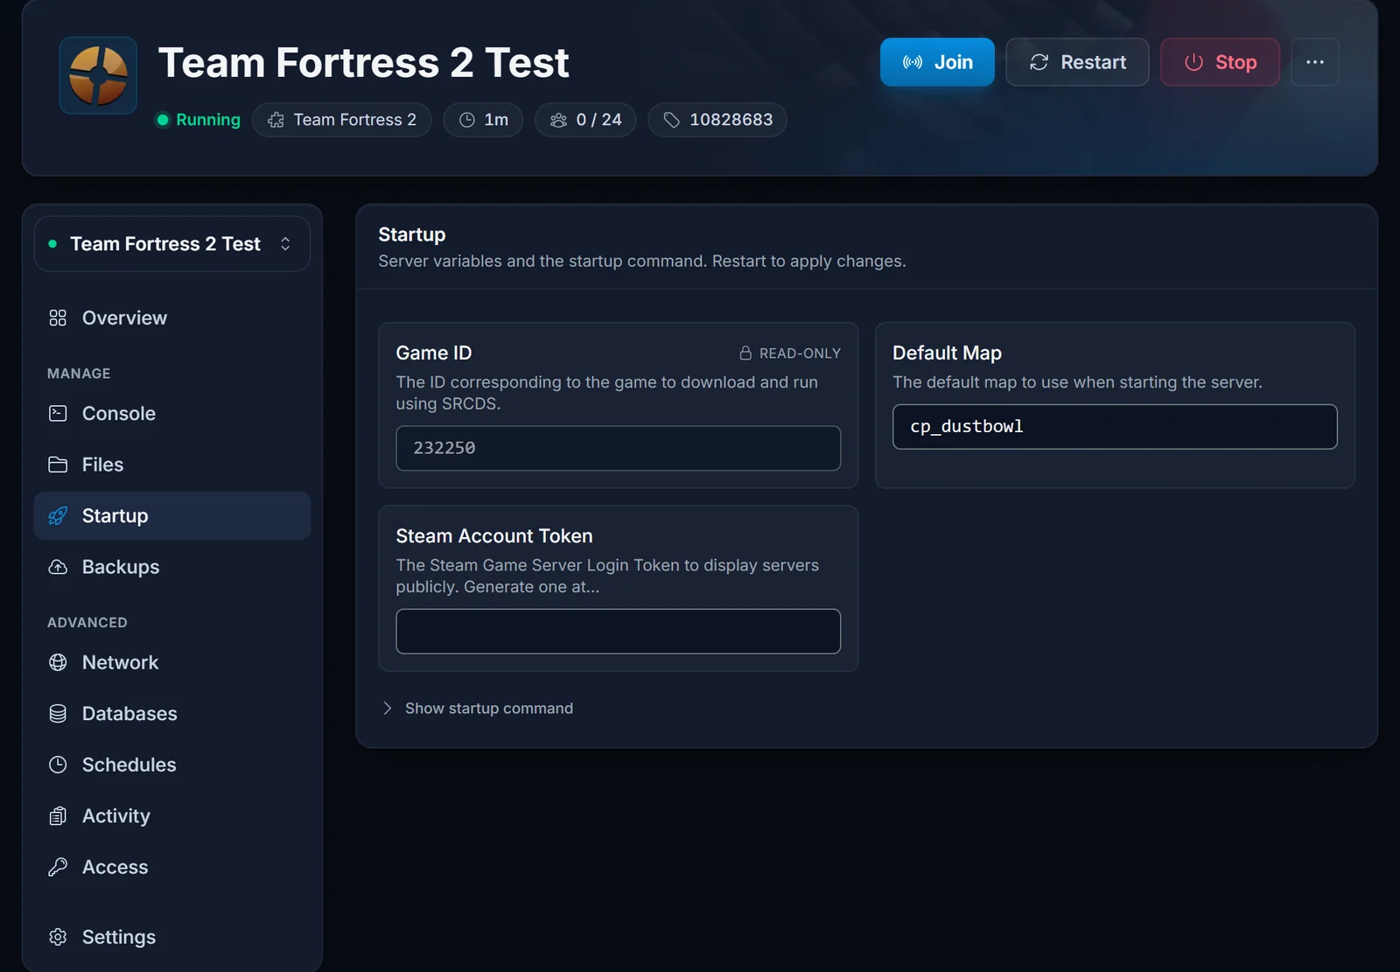Click the Steam Account Token heading
Viewport: 1400px width, 972px height.
[494, 535]
